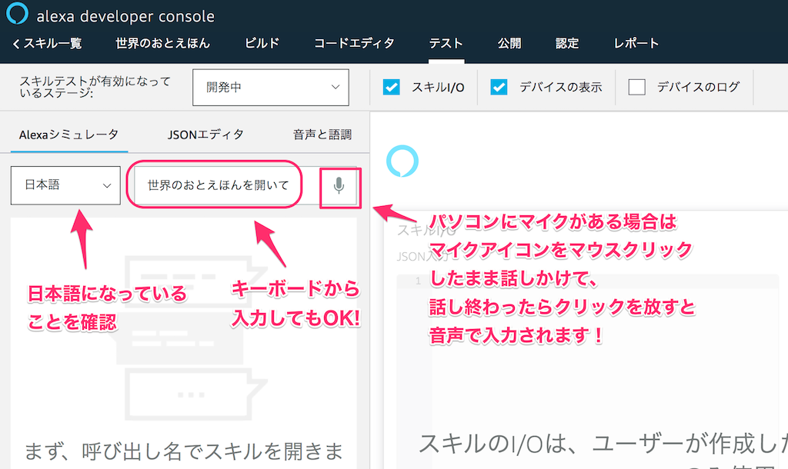The height and width of the screenshot is (469, 788).
Task: Open the 日本語 language dropdown
Action: [x=65, y=185]
